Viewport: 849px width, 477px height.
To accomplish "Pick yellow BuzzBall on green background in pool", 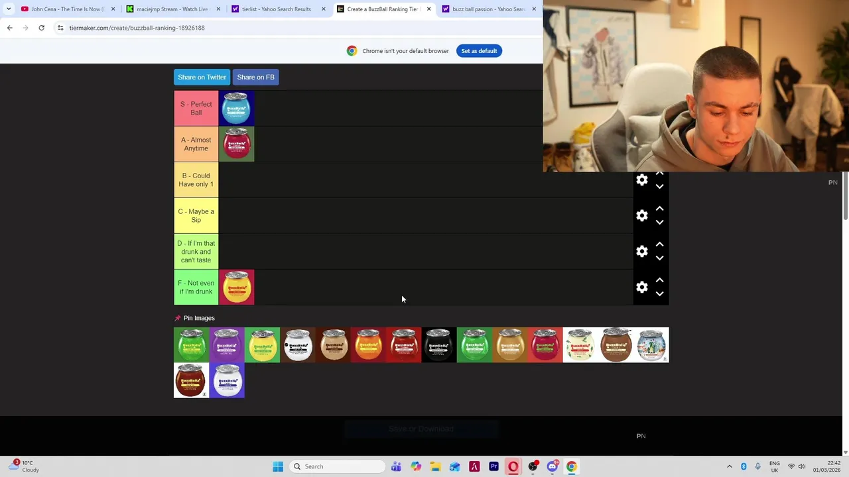I will [x=263, y=344].
